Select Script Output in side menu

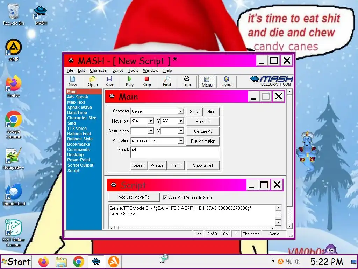[80, 165]
